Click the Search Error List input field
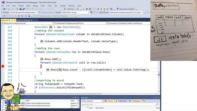 click(x=119, y=104)
